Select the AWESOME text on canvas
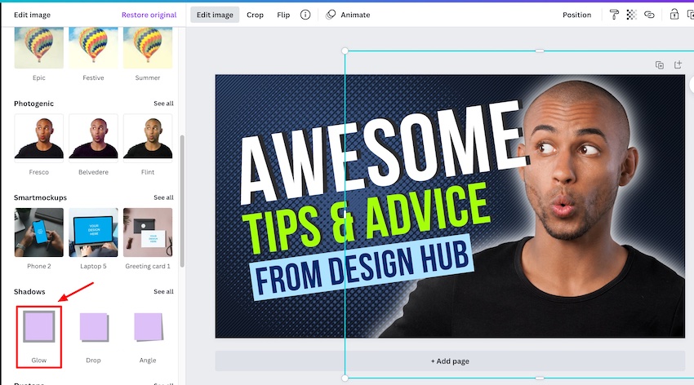This screenshot has height=385, width=694. [x=383, y=153]
